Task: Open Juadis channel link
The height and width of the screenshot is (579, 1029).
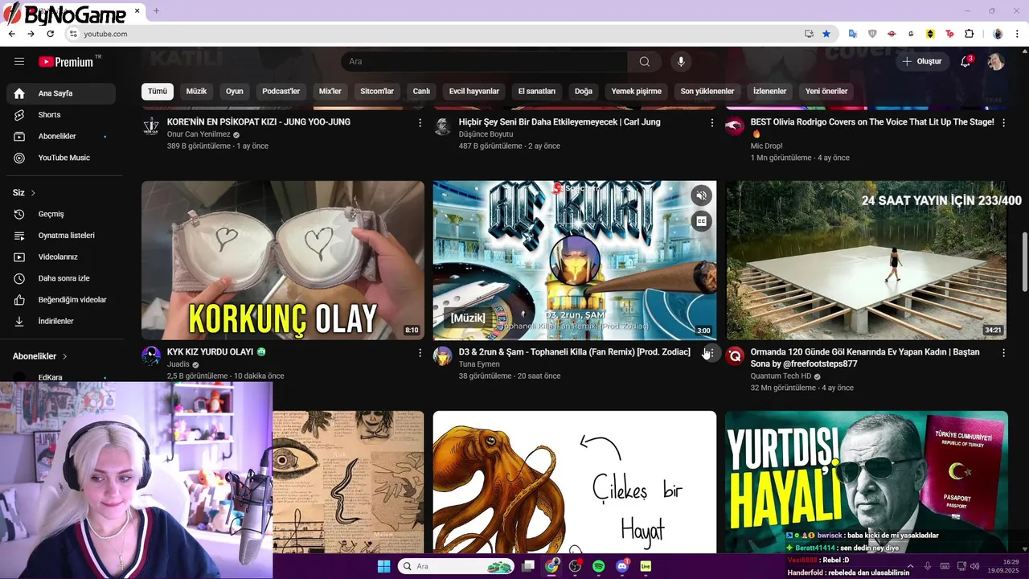Action: click(178, 364)
